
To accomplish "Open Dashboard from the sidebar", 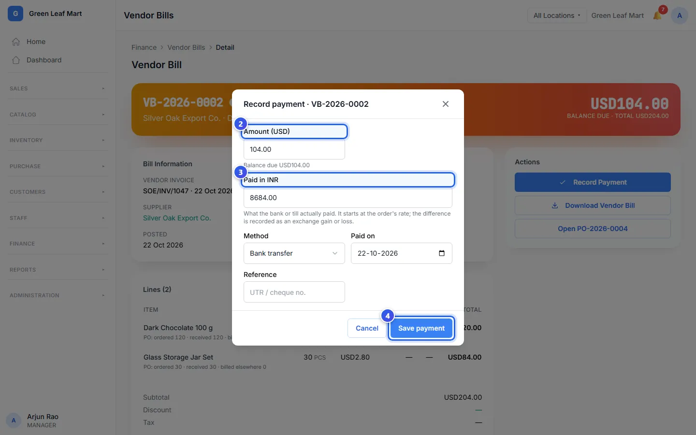I will click(x=58, y=60).
